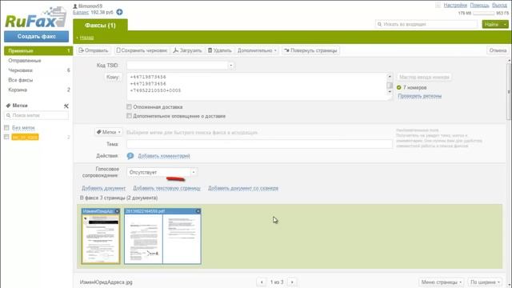Click Добавить текстовую страницу link
This screenshot has height=288, width=512.
[x=166, y=189]
